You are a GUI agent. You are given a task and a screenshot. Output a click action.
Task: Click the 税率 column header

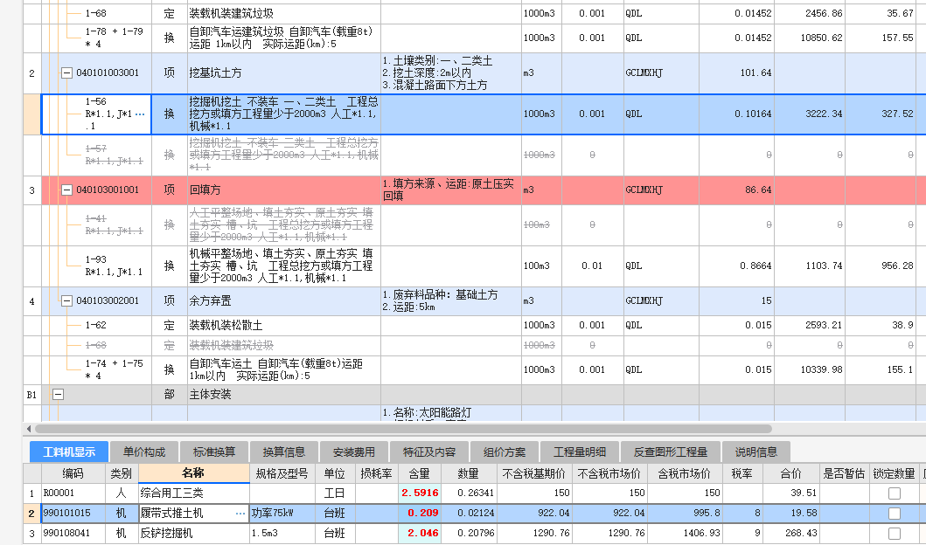pos(742,473)
